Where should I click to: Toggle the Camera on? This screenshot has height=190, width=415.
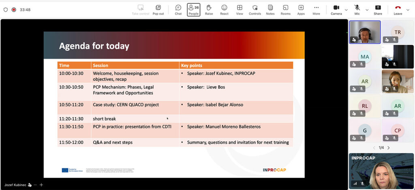336,9
